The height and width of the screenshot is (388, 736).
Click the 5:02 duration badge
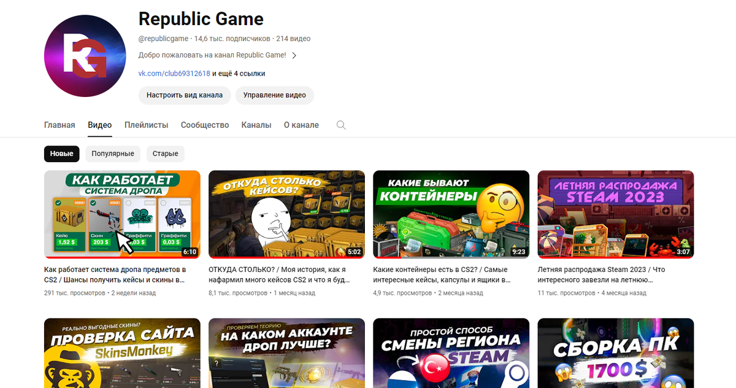(x=354, y=252)
